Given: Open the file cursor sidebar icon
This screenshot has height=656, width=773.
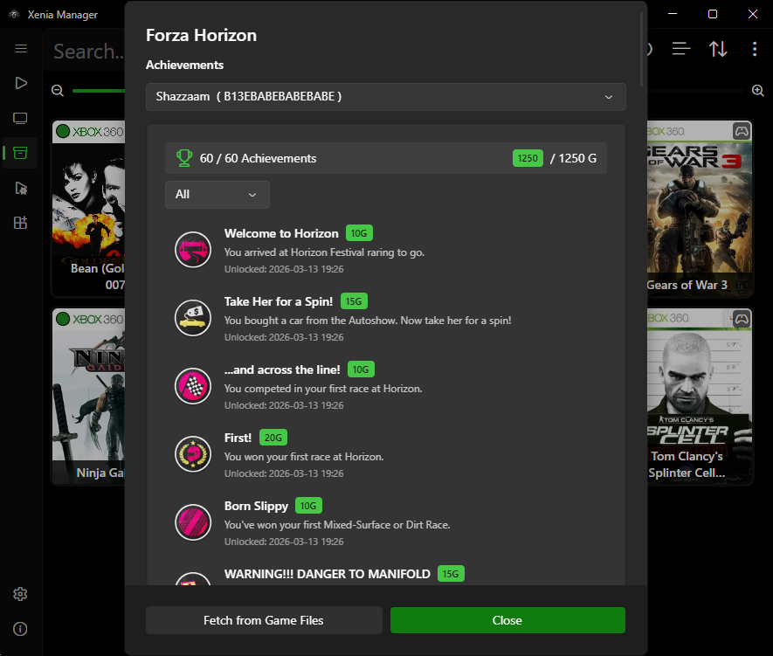Looking at the screenshot, I should tap(21, 188).
